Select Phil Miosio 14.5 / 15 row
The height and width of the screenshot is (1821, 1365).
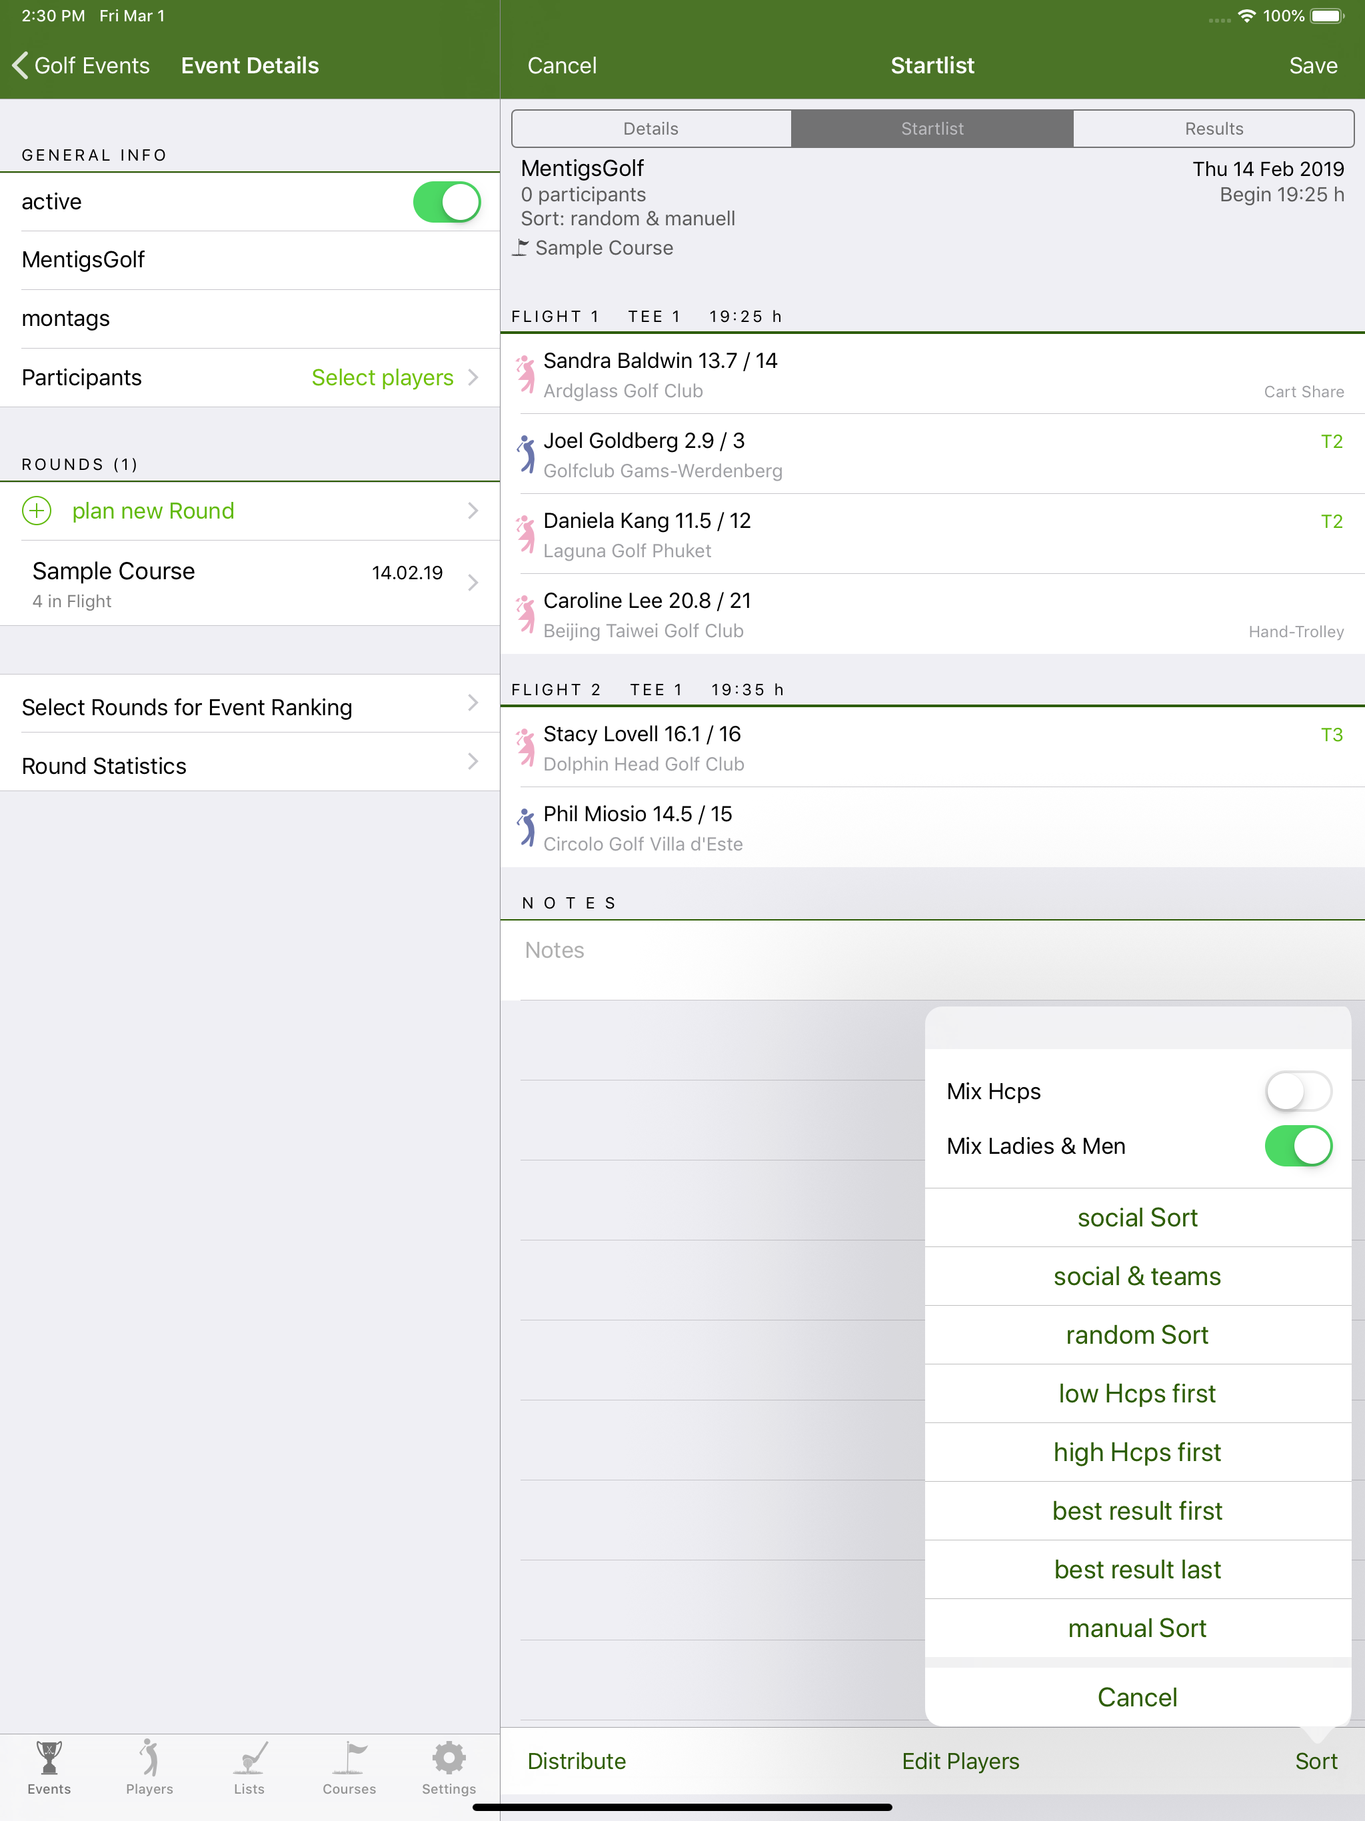(932, 827)
